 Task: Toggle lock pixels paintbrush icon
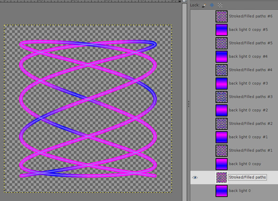(204, 5)
